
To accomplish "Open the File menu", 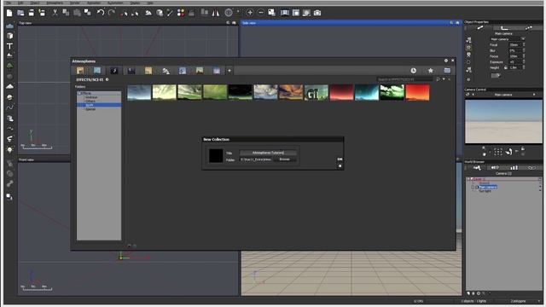I will [x=9, y=3].
